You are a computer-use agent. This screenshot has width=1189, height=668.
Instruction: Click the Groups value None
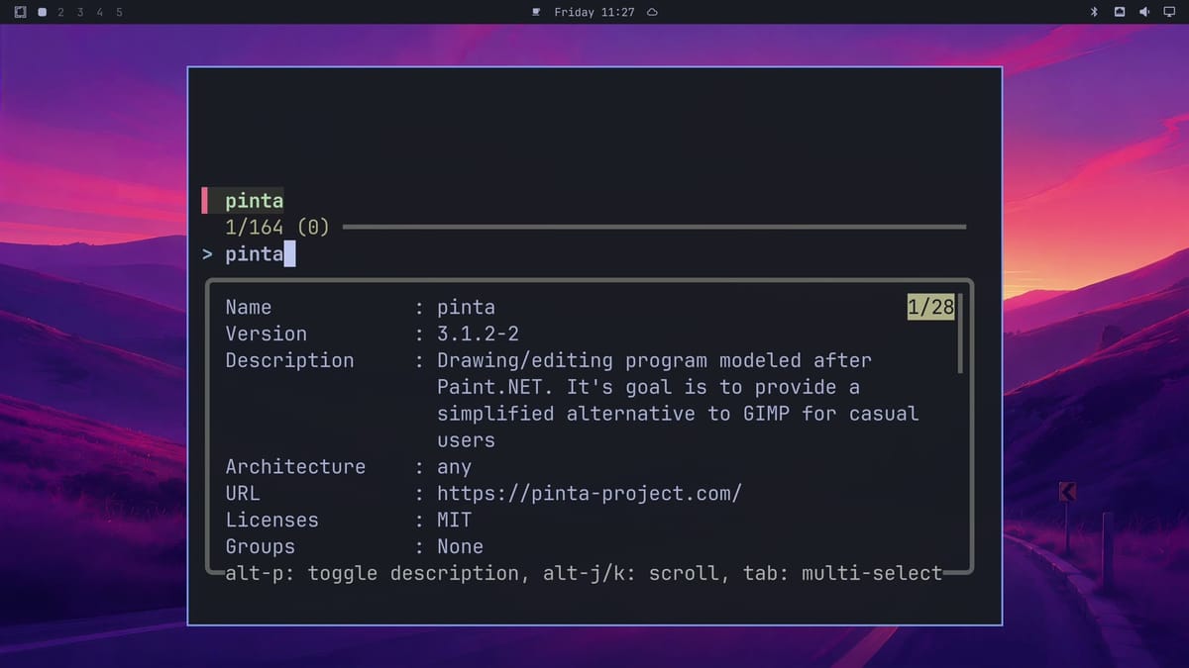point(461,546)
